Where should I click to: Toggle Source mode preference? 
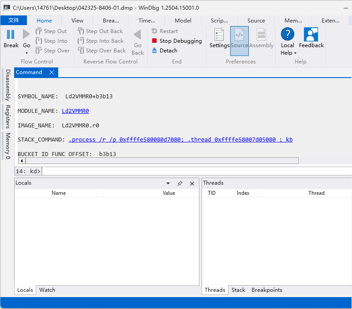[x=239, y=35]
